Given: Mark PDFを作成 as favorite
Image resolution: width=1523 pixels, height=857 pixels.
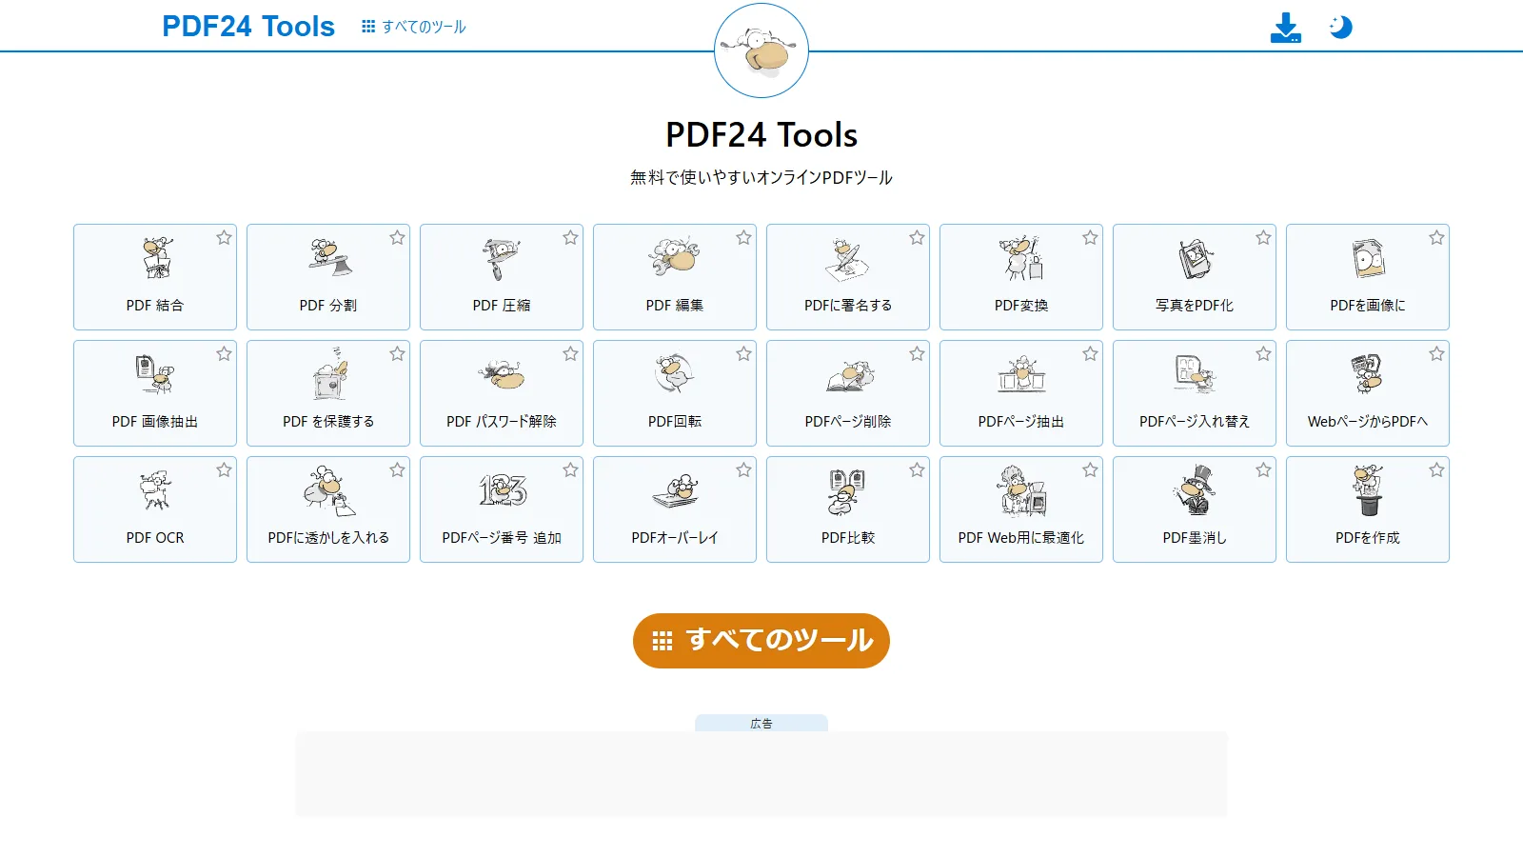Looking at the screenshot, I should [x=1436, y=470].
